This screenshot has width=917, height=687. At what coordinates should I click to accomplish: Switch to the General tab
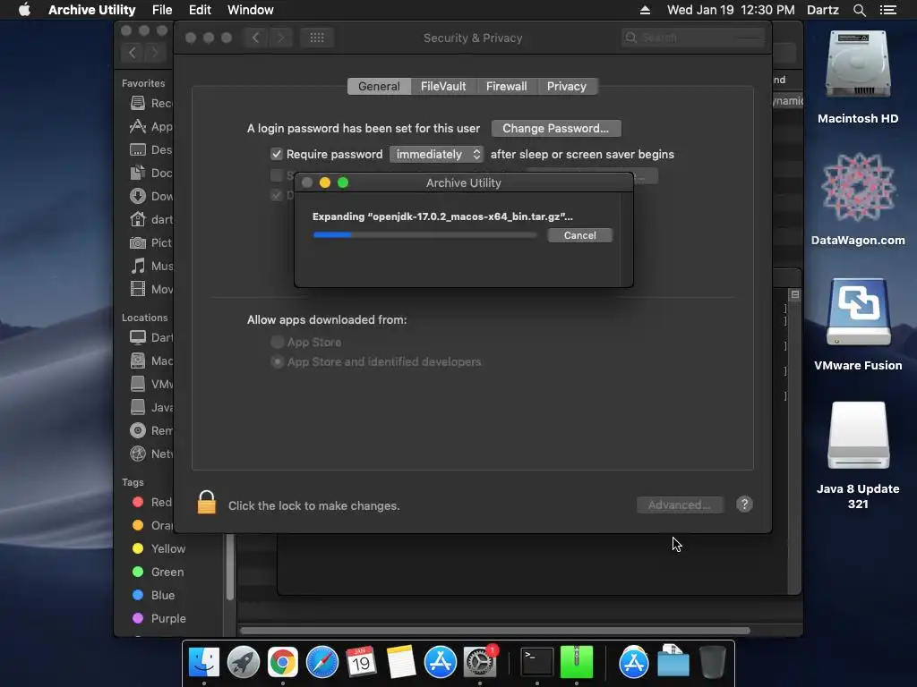[x=379, y=87]
